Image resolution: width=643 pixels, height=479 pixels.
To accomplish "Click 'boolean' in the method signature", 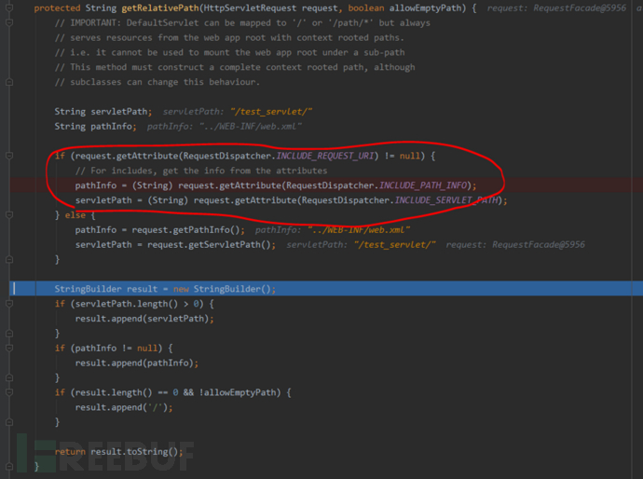I will coord(366,7).
